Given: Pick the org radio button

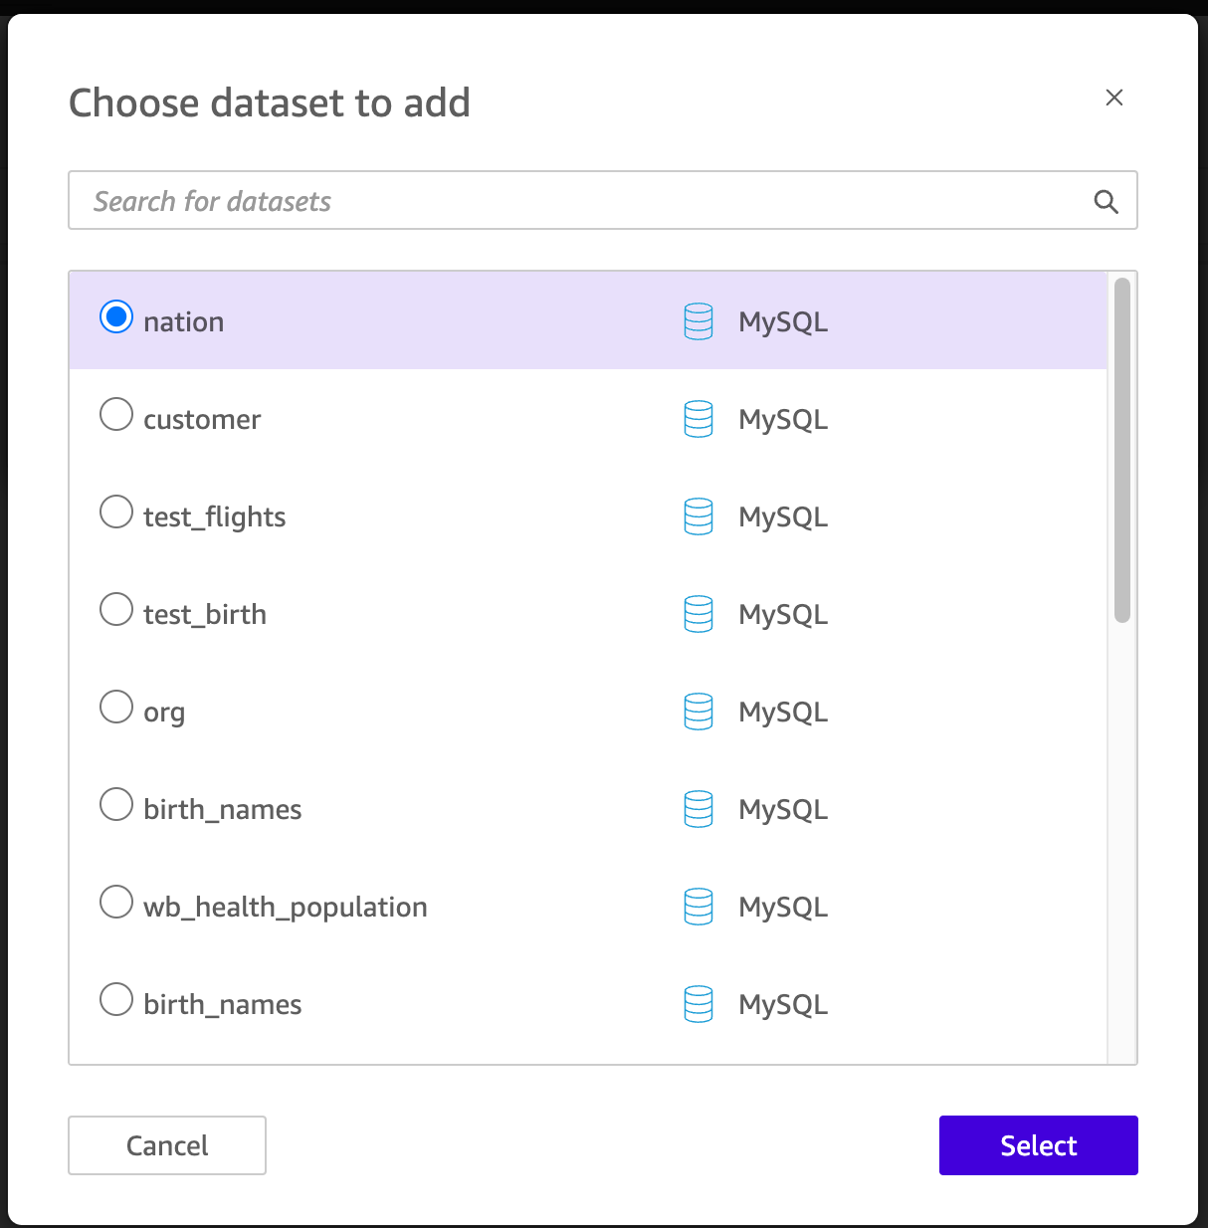Looking at the screenshot, I should 116,707.
